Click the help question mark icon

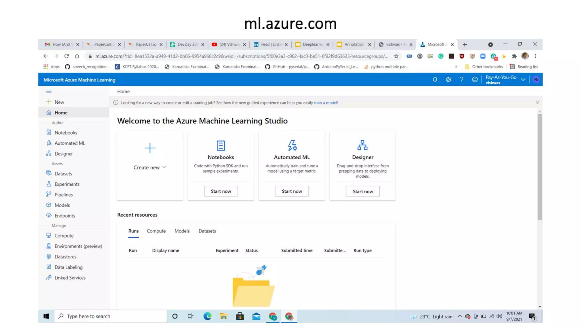click(462, 79)
